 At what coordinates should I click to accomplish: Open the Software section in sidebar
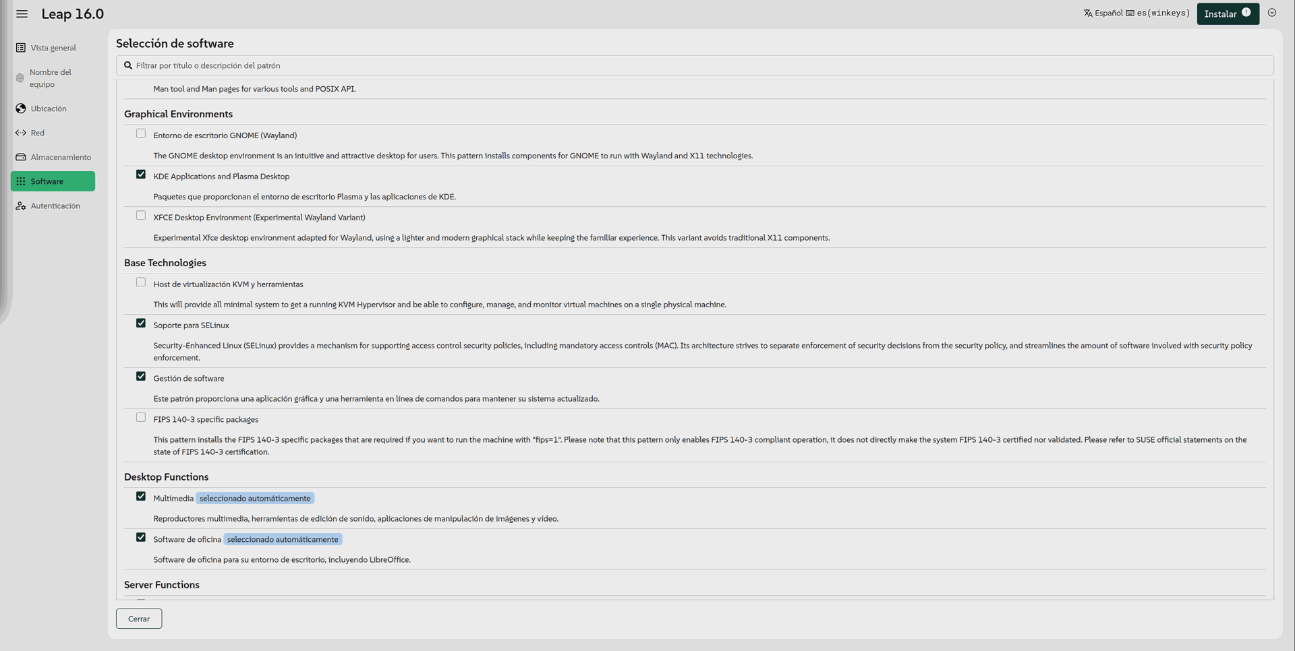point(53,181)
